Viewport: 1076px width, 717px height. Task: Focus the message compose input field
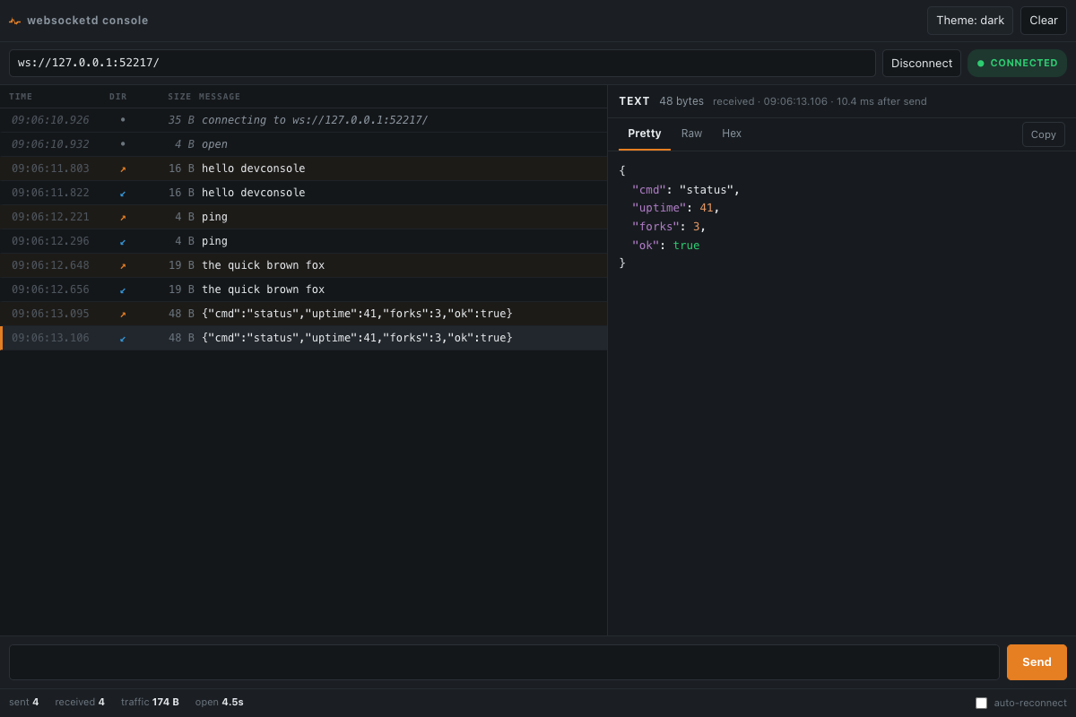504,662
